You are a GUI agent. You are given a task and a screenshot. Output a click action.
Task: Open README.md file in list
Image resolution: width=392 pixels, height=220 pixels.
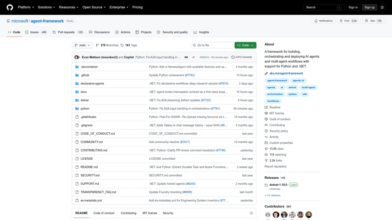(x=89, y=167)
